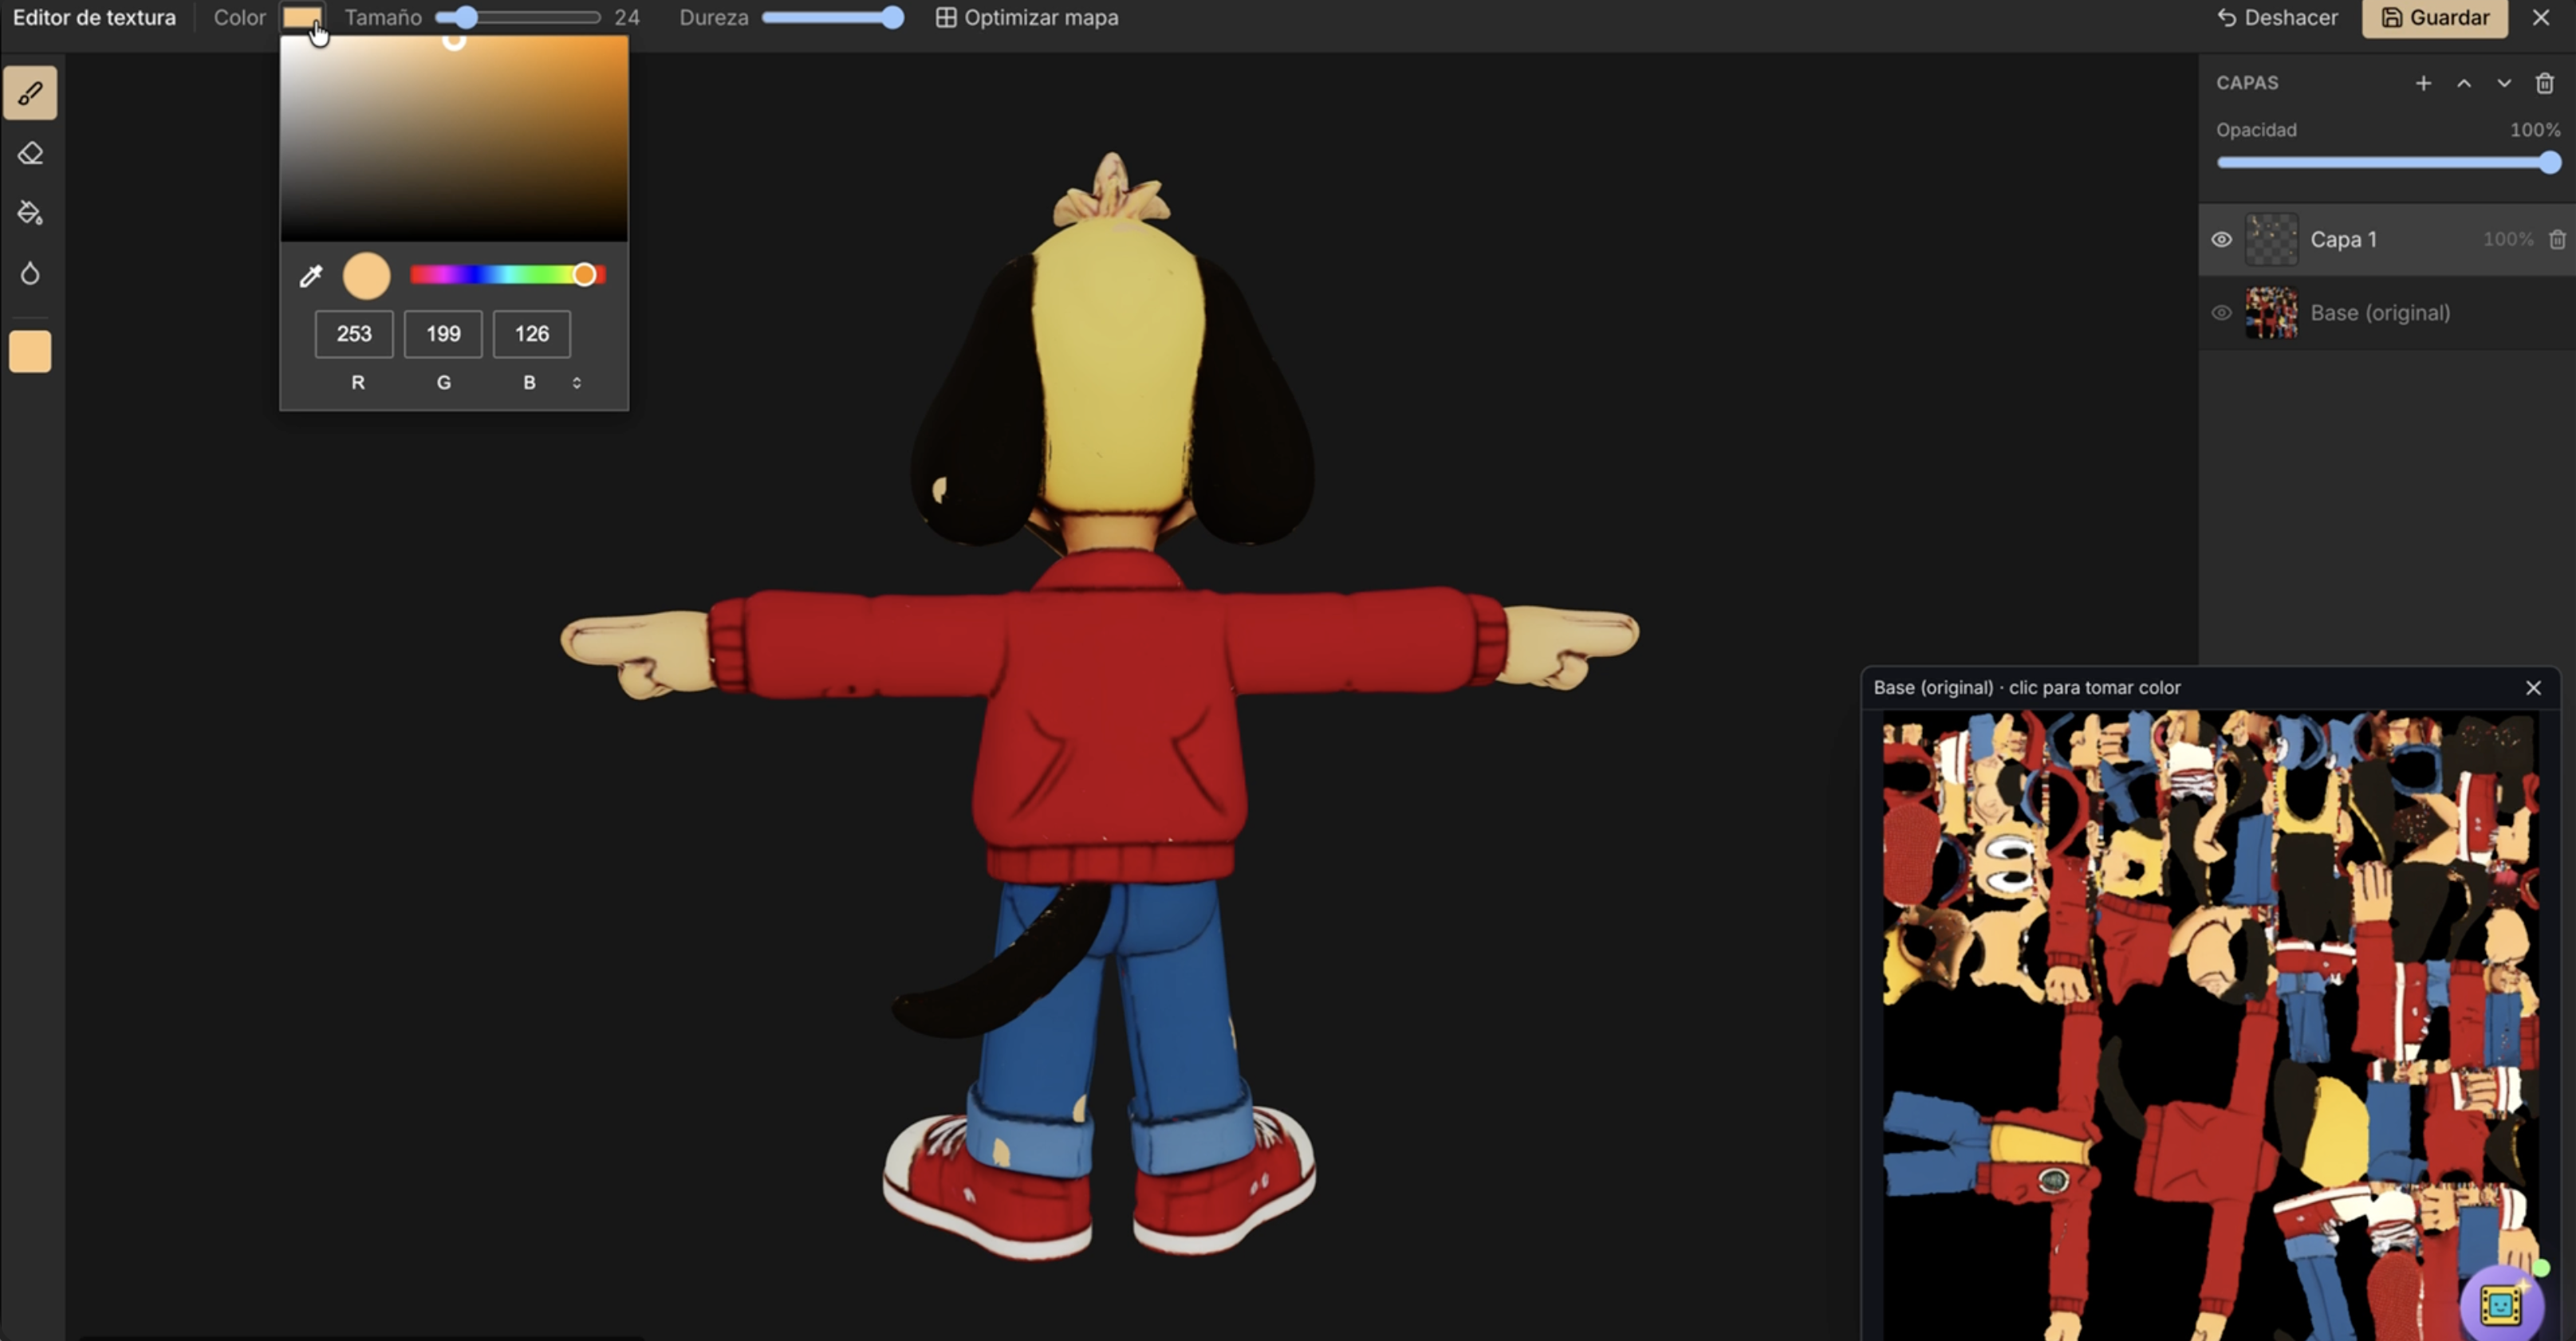2576x1341 pixels.
Task: Click the Deshacer undo button
Action: (2277, 17)
